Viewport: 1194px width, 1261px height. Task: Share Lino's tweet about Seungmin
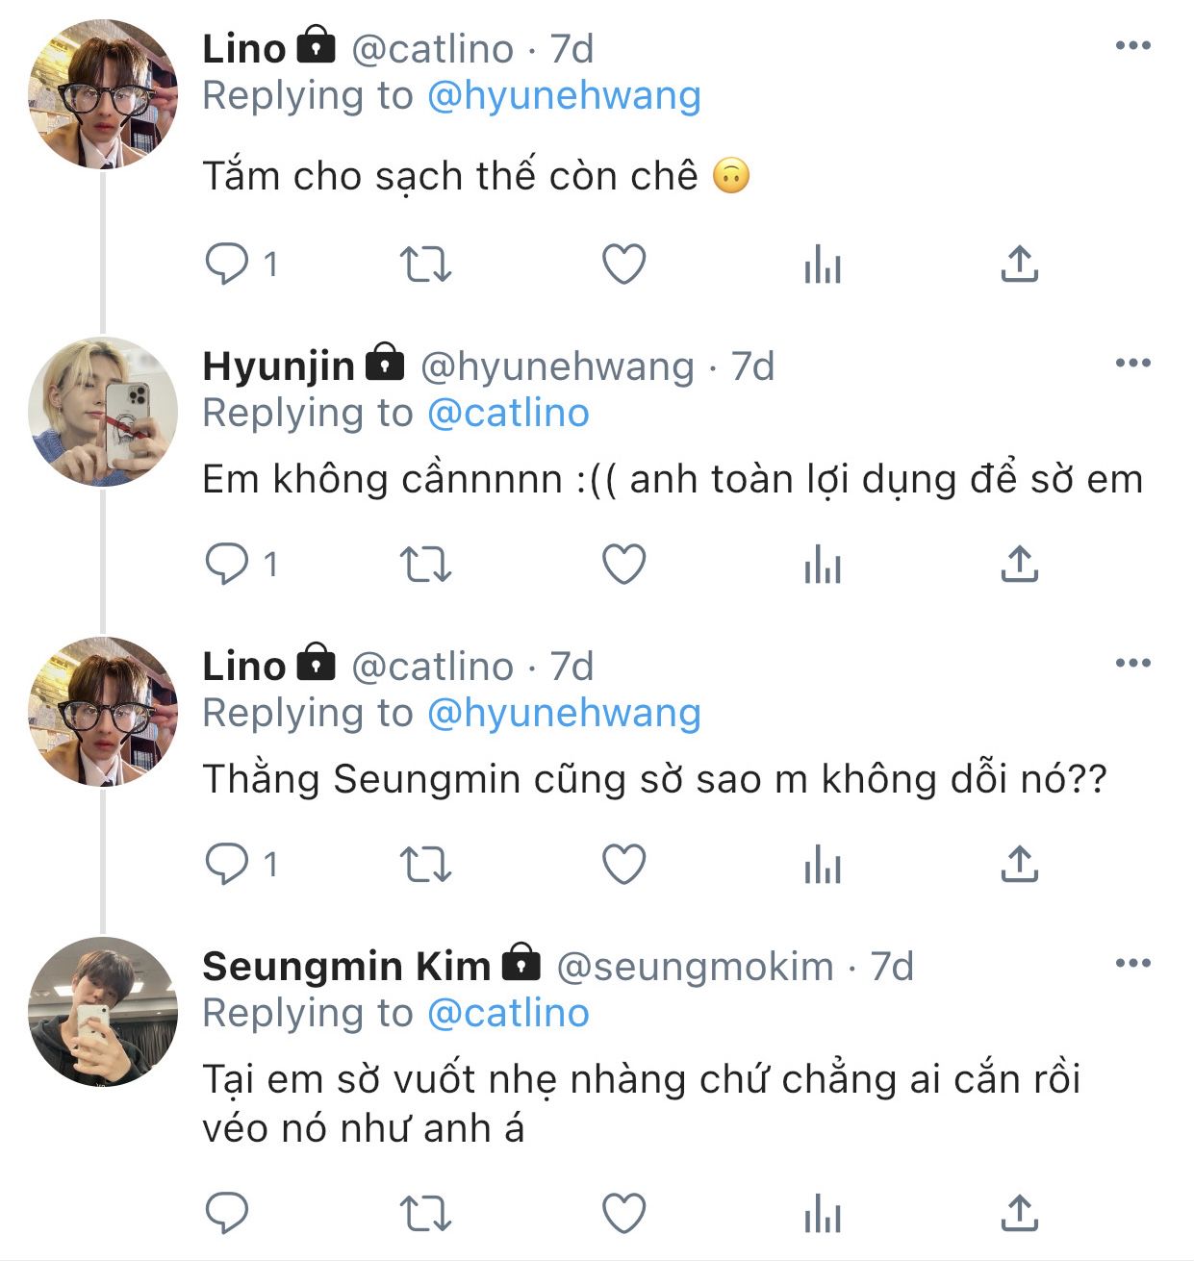[1020, 864]
